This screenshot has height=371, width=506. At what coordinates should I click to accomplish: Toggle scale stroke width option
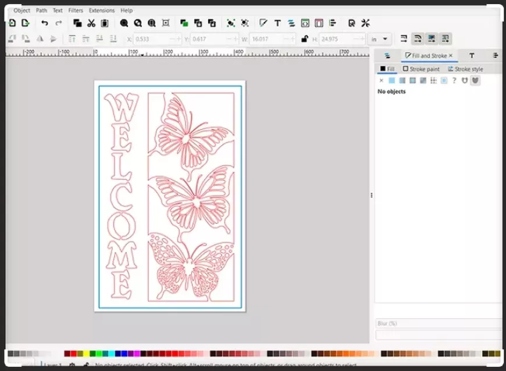tap(404, 39)
